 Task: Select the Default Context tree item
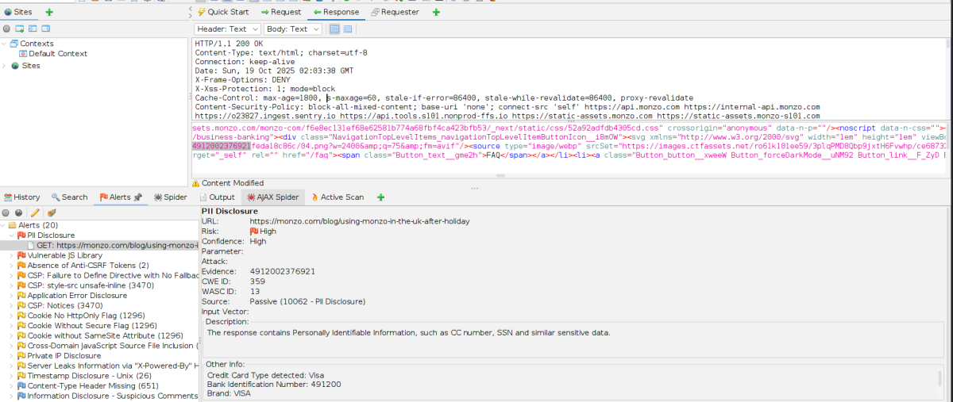[57, 54]
